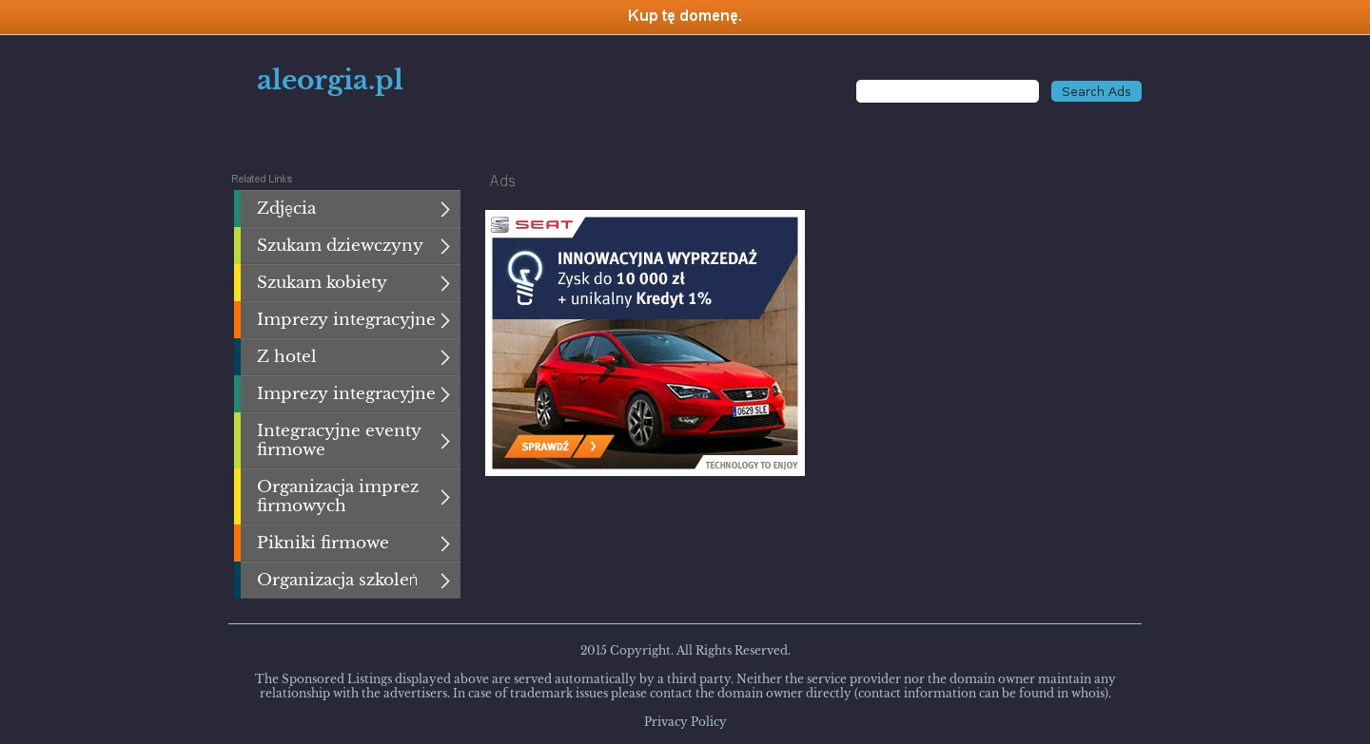Expand the Integracyjne eventy firmowe arrow

444,441
